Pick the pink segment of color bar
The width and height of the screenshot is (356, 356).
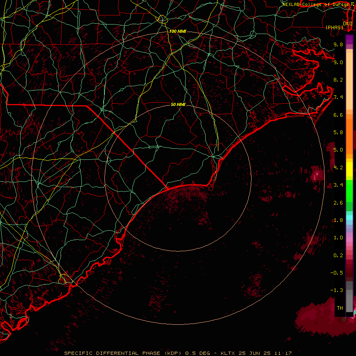tap(349, 239)
